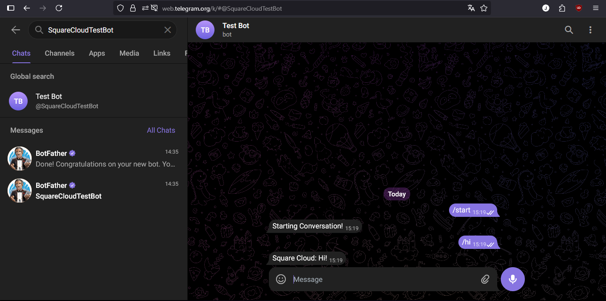Click the @SquareCloudTestBot username text
Image resolution: width=606 pixels, height=301 pixels.
[x=67, y=106]
